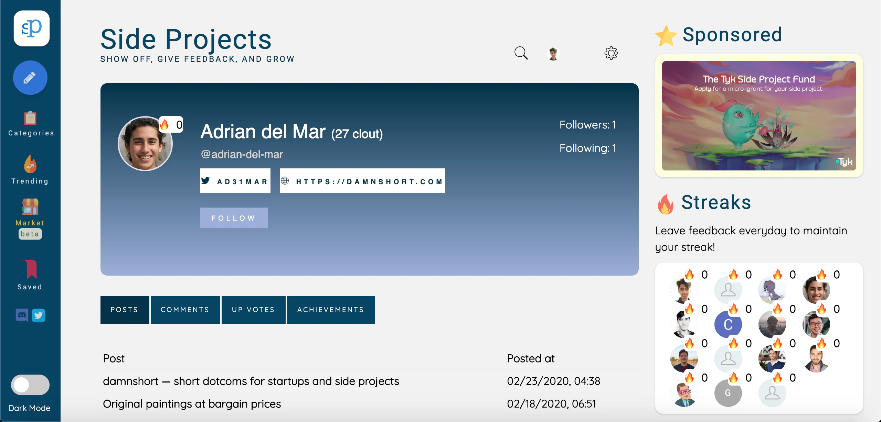881x422 pixels.
Task: Open the cartoon mouse avatar in Streaks
Action: click(x=772, y=290)
